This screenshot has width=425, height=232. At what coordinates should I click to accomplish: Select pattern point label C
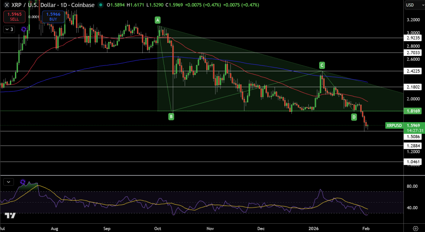pos(322,65)
